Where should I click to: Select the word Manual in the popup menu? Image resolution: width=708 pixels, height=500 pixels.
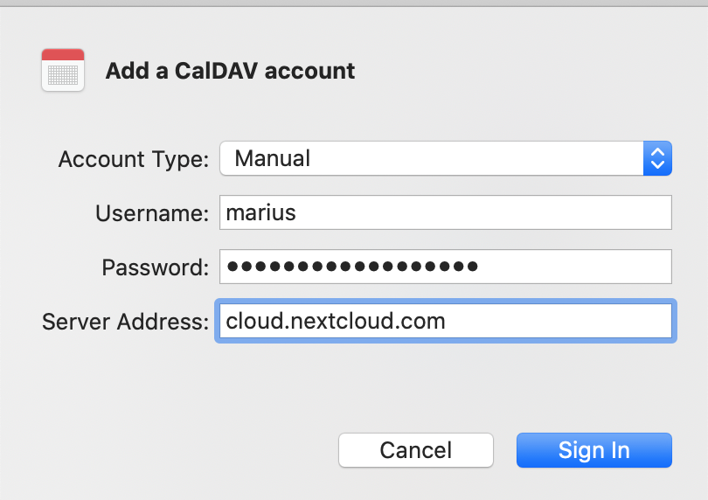coord(273,158)
